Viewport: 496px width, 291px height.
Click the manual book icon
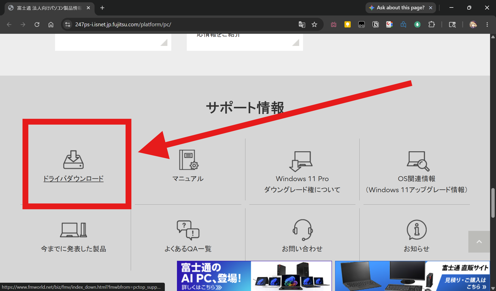(189, 160)
